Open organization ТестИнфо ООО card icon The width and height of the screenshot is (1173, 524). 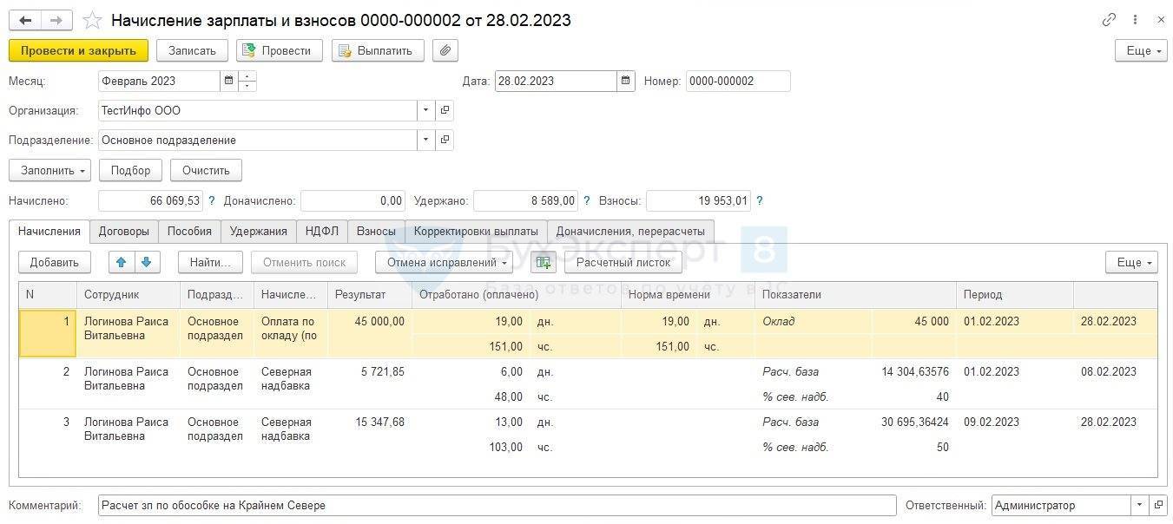445,111
